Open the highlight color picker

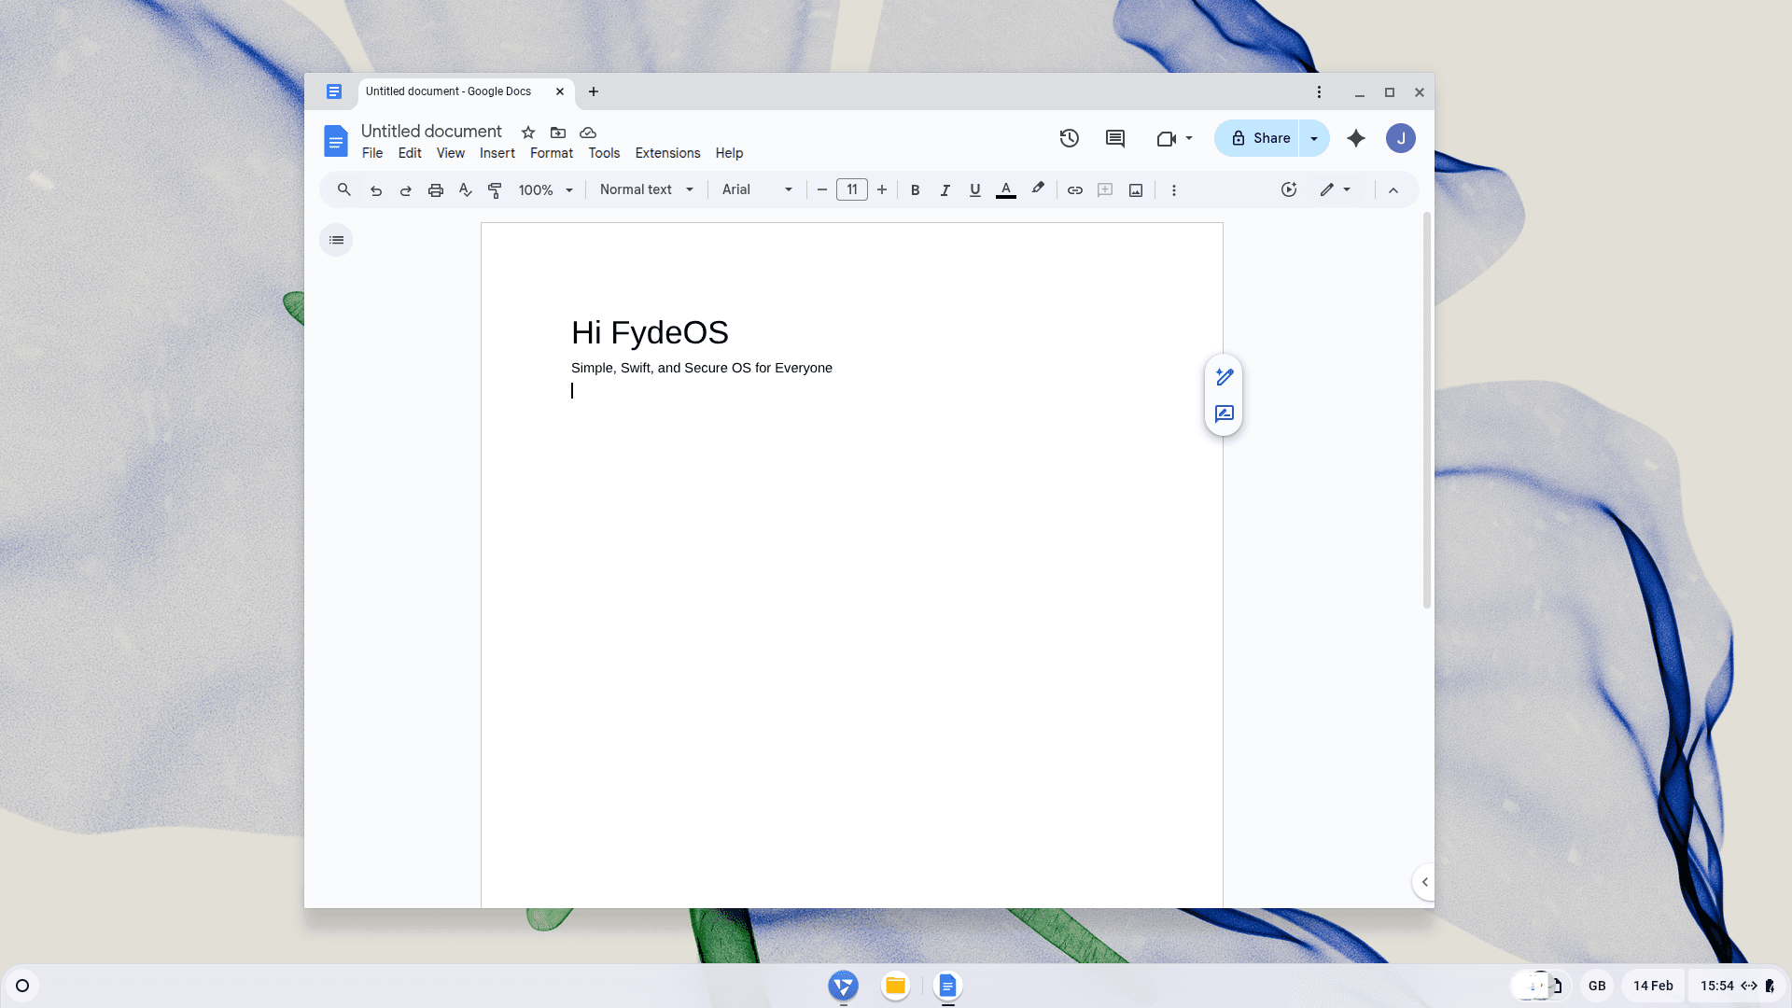coord(1037,189)
